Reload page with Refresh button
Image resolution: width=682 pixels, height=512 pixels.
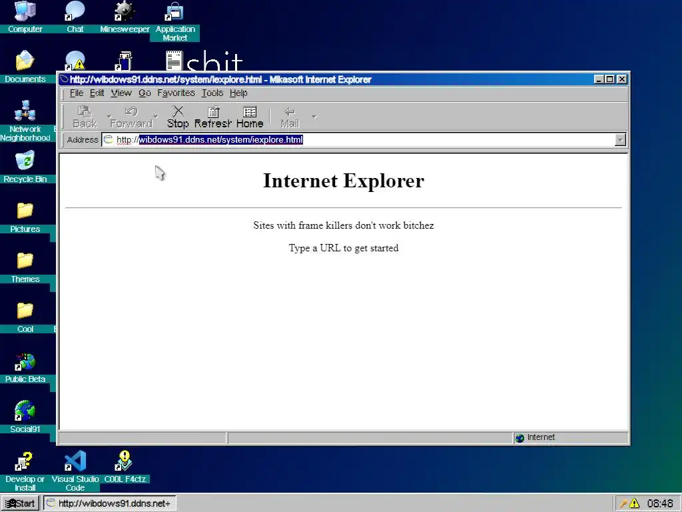(x=212, y=117)
